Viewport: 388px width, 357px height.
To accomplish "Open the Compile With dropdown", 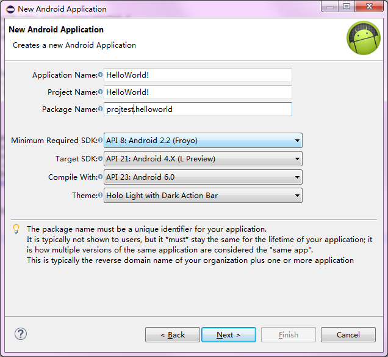I will click(x=203, y=177).
